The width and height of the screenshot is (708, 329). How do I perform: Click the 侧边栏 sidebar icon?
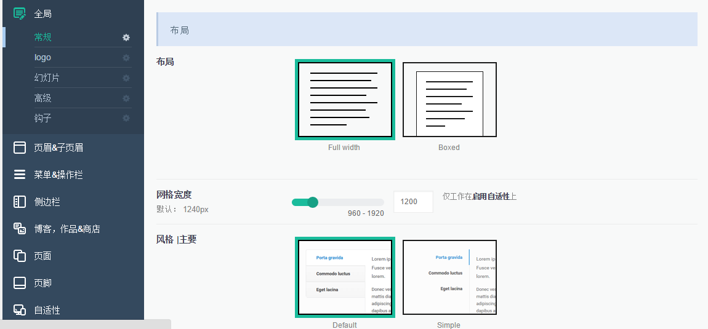20,202
